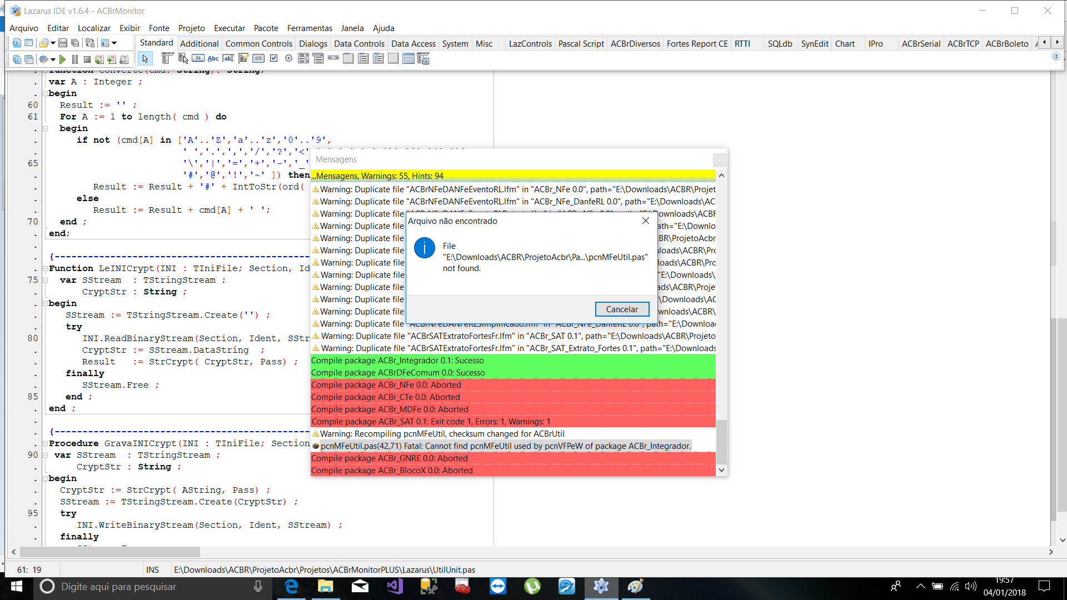Switch to the Additional palette tab
1067x600 pixels.
point(199,43)
